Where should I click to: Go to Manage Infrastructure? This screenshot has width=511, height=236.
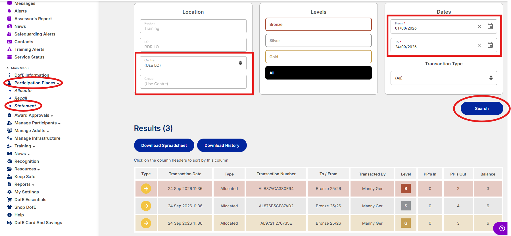[37, 138]
